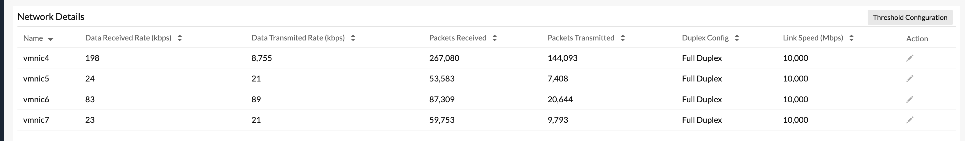
Task: Select the vmnic7 Full Duplex cell
Action: [x=702, y=120]
